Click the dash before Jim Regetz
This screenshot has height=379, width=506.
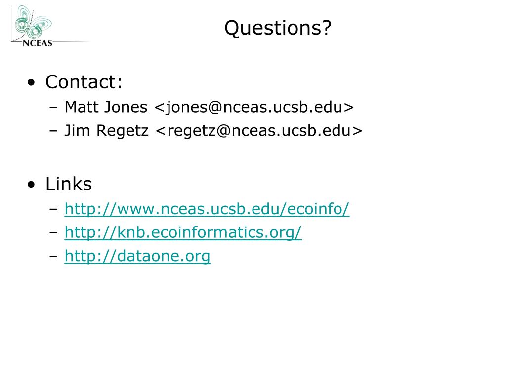tap(53, 131)
